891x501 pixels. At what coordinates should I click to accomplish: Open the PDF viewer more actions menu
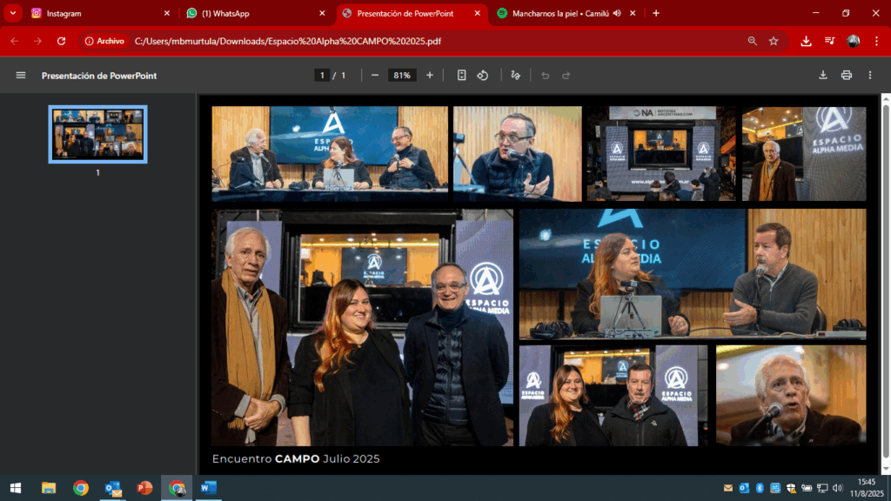click(870, 76)
